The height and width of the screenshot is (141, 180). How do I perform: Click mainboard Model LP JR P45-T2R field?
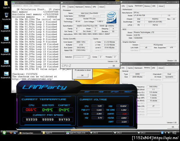147,15
